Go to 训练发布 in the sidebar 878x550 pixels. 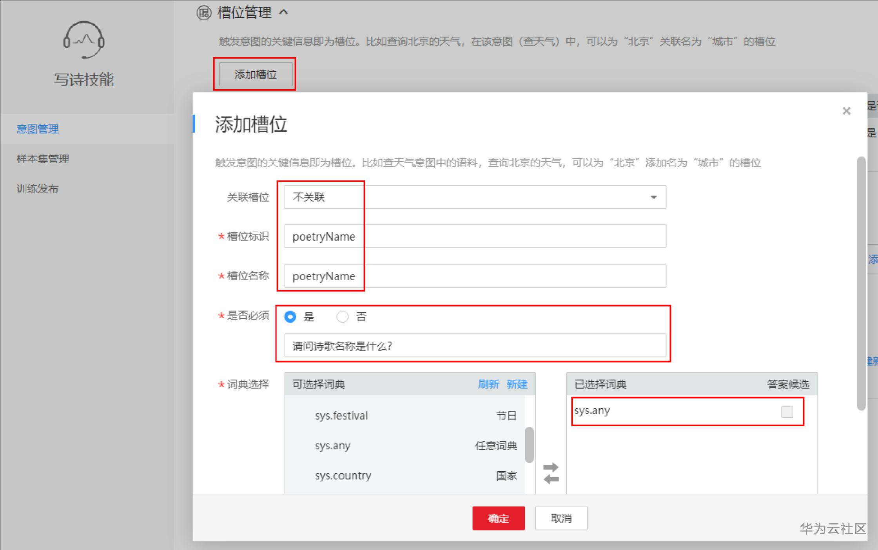[x=38, y=189]
